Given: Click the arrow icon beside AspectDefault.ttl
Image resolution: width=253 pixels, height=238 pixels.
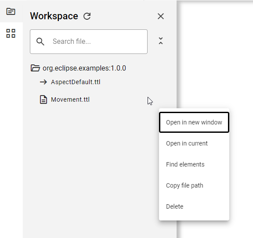Looking at the screenshot, I should coord(43,82).
